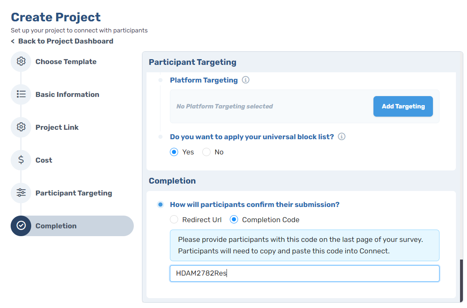Select the Completion step in sidebar

tap(56, 225)
